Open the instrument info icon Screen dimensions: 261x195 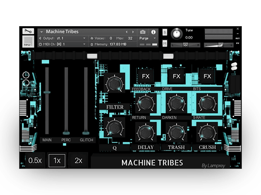153,32
